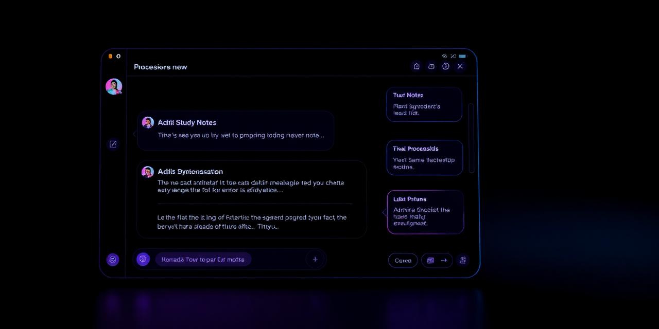Image resolution: width=659 pixels, height=329 pixels.
Task: Click the battery indicator at top right
Action: [x=462, y=56]
